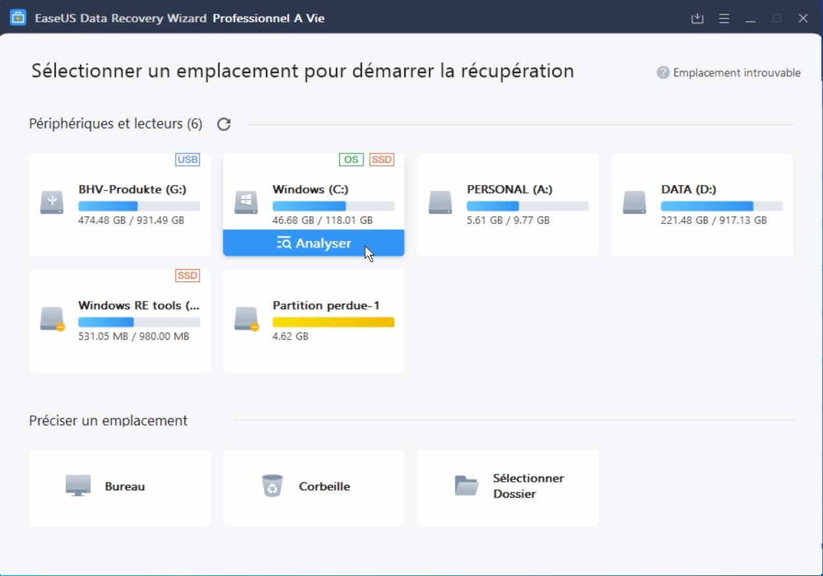
Task: Click the 474.48 GB / 931.49 GB text
Action: tap(131, 221)
